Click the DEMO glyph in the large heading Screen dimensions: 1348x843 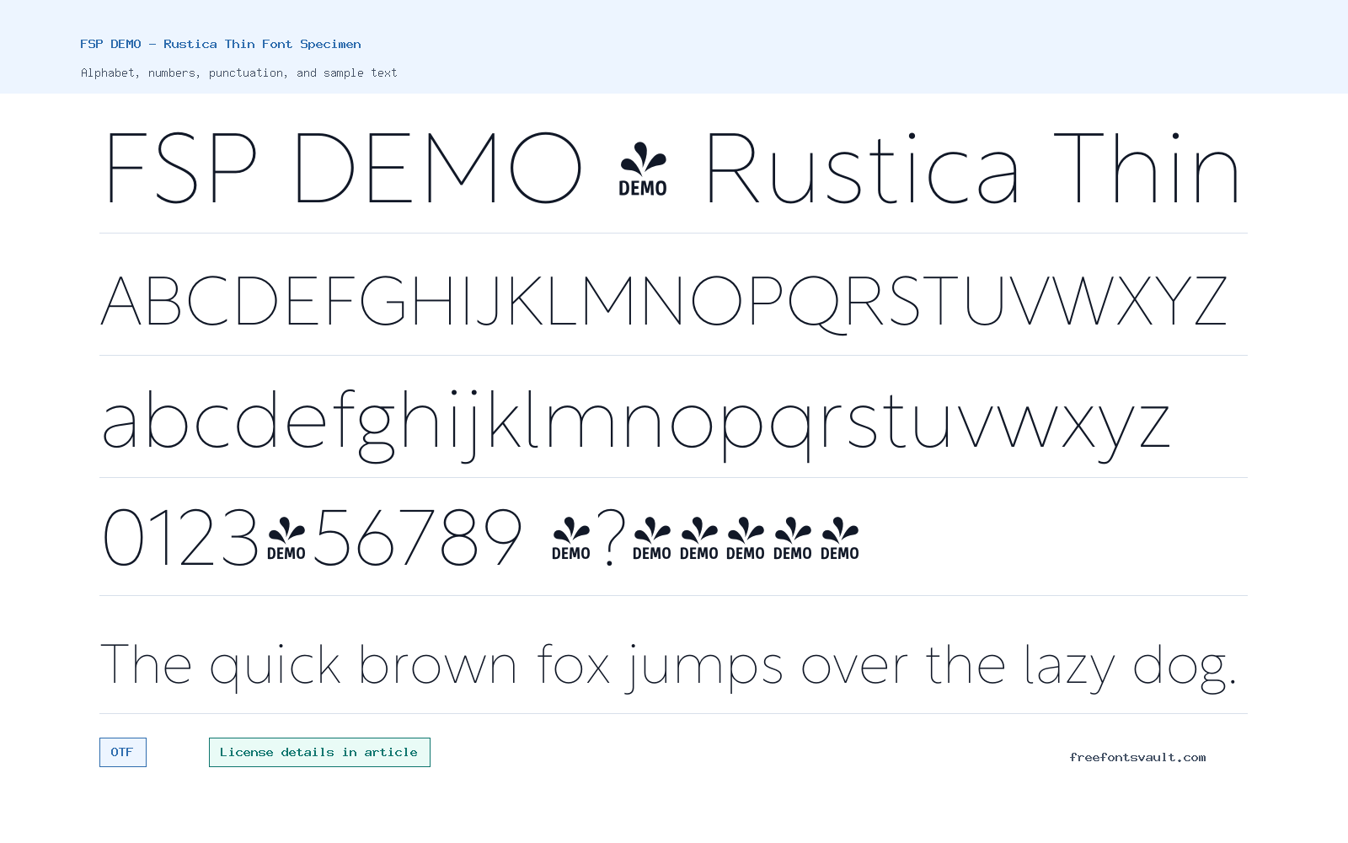tap(643, 169)
